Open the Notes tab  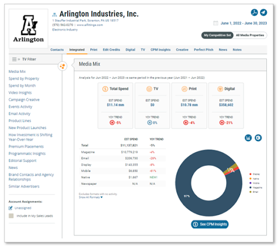tap(237, 50)
